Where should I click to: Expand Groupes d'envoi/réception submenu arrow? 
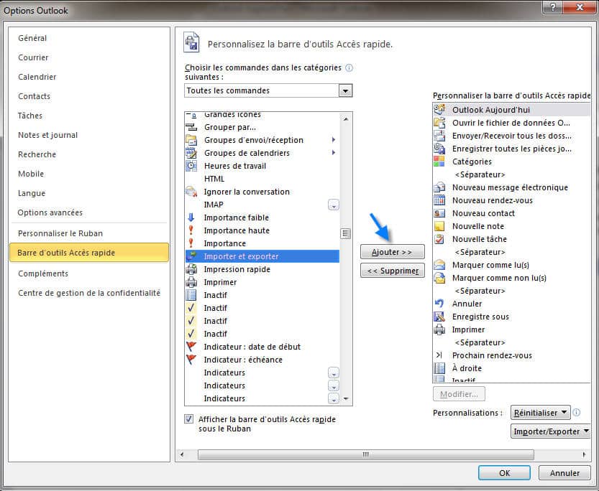pos(334,140)
